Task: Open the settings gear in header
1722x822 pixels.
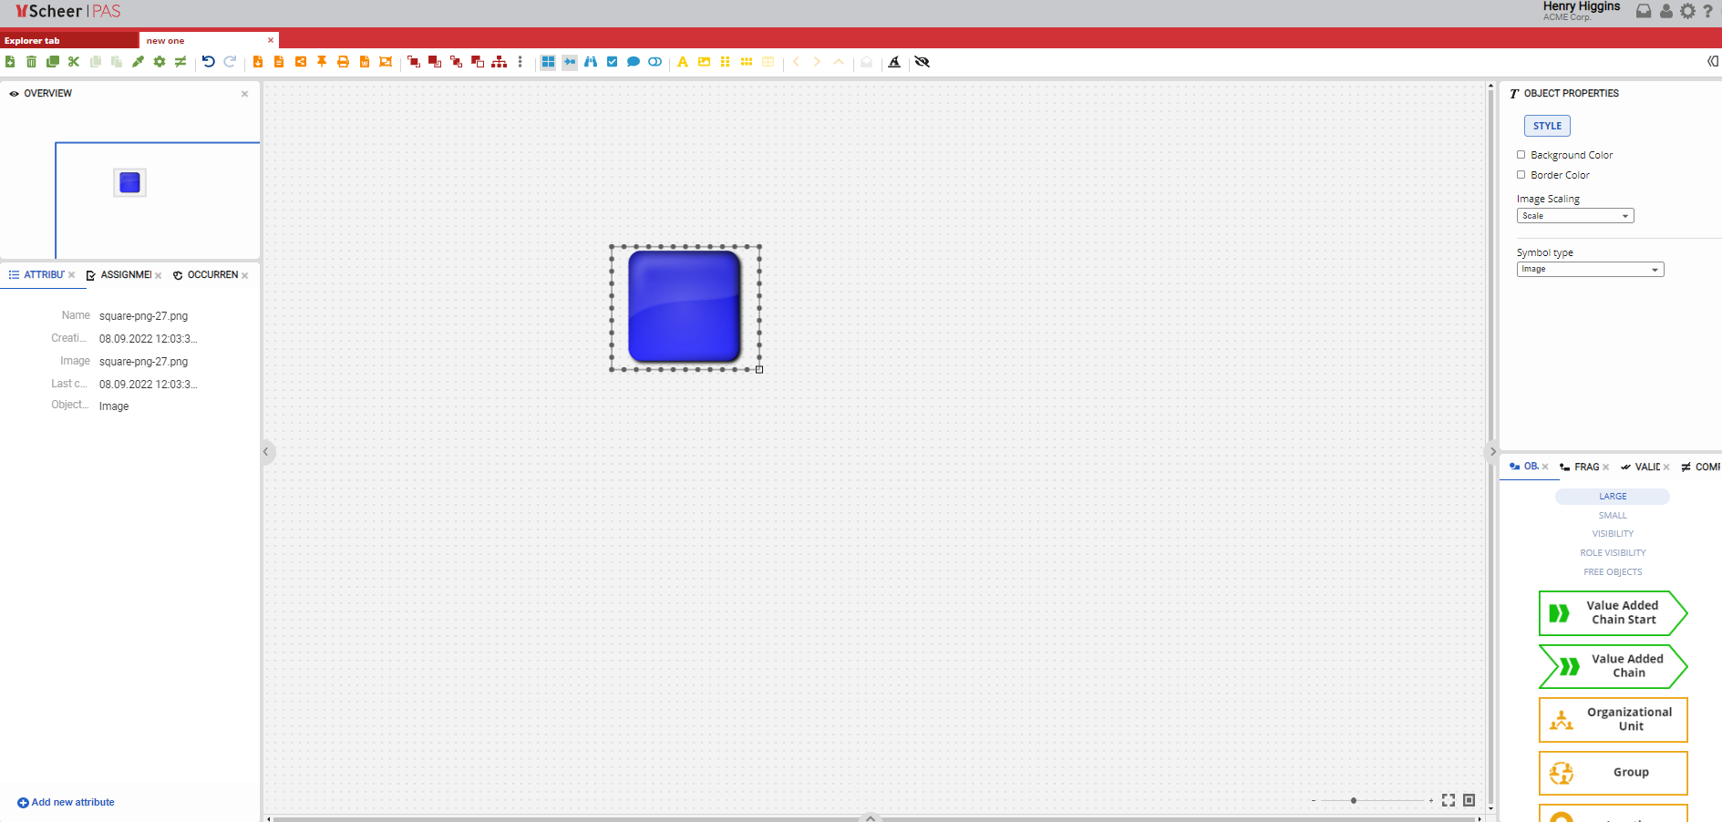Action: [x=1688, y=11]
